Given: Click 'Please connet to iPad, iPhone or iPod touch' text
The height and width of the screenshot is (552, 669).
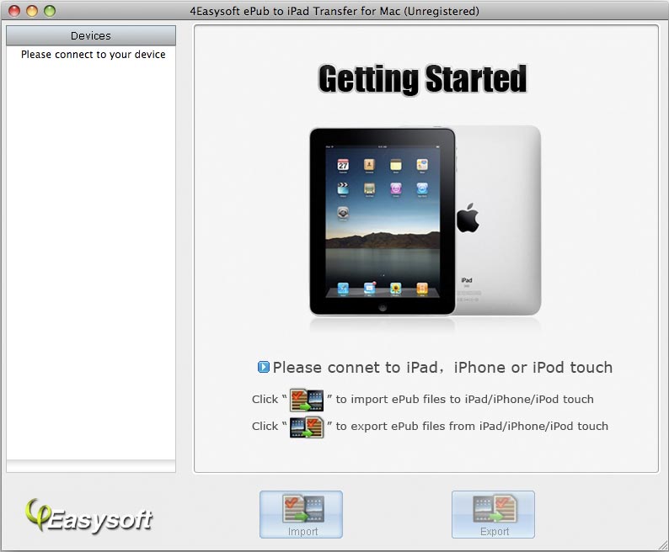Looking at the screenshot, I should (442, 368).
